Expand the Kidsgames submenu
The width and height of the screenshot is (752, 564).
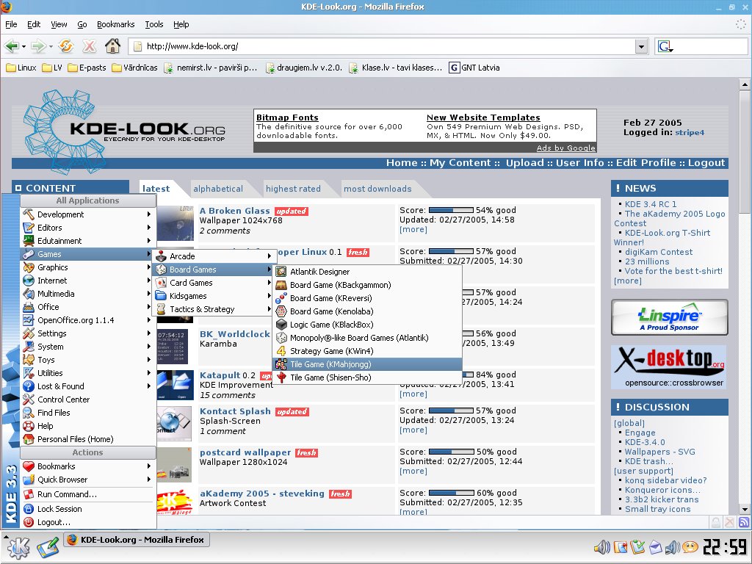point(214,296)
